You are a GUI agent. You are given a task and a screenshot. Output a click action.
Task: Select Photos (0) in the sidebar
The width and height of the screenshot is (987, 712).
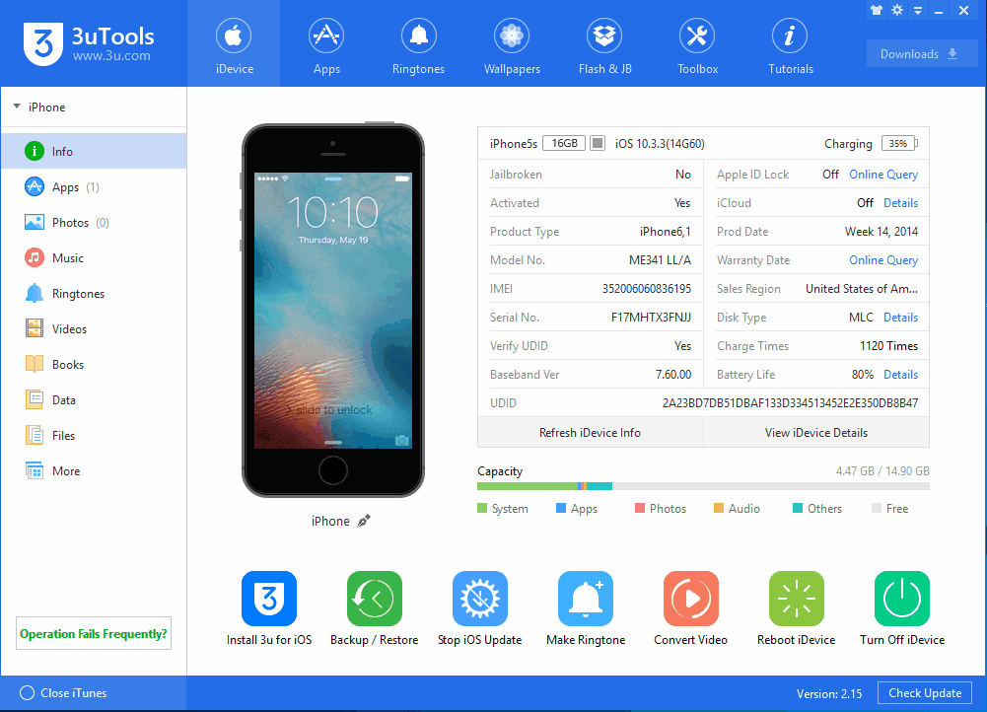94,222
